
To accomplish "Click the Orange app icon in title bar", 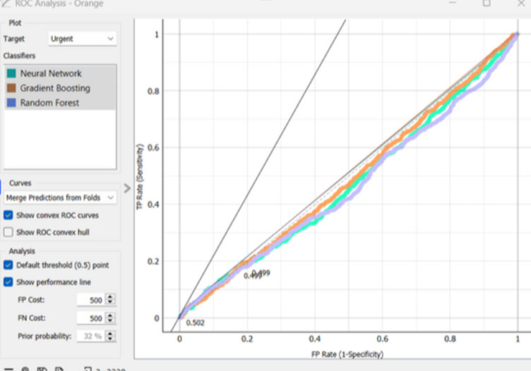I will pyautogui.click(x=6, y=4).
